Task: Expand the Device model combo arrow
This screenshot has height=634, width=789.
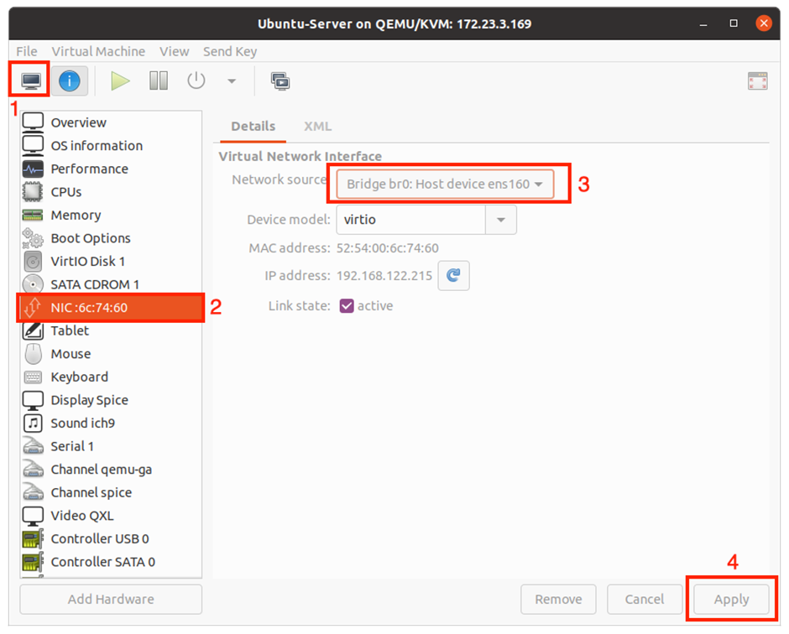Action: coord(501,220)
